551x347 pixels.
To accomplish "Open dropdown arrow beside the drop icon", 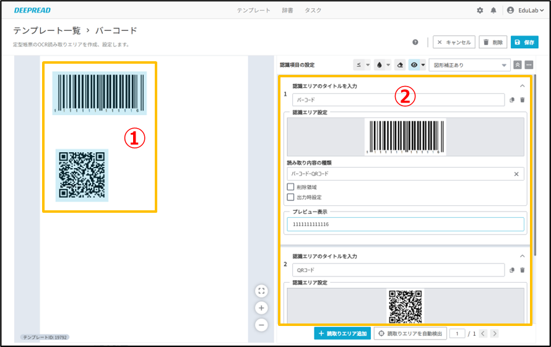I will coord(388,65).
